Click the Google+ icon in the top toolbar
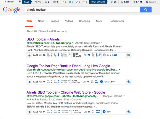Viewport: 160px width, 119px height. point(63,2)
